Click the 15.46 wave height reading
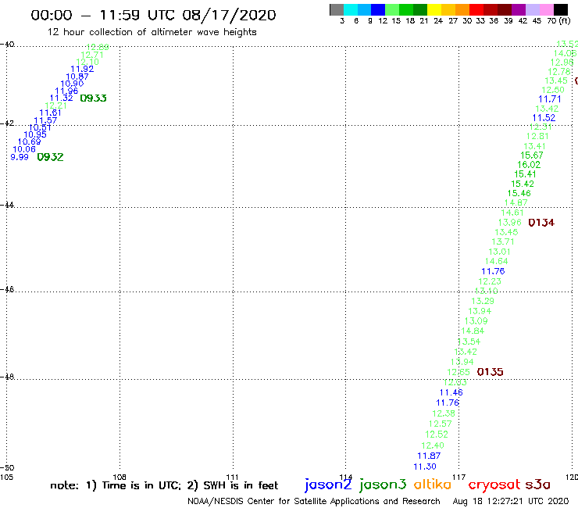Viewport: 578px width, 508px height. tap(519, 193)
